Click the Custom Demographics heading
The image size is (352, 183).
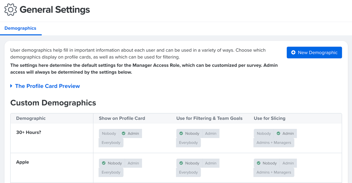tap(53, 103)
